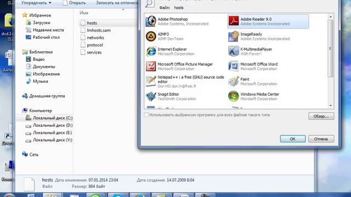Select the lmhosts.sam file
The width and height of the screenshot is (351, 197).
pyautogui.click(x=95, y=30)
